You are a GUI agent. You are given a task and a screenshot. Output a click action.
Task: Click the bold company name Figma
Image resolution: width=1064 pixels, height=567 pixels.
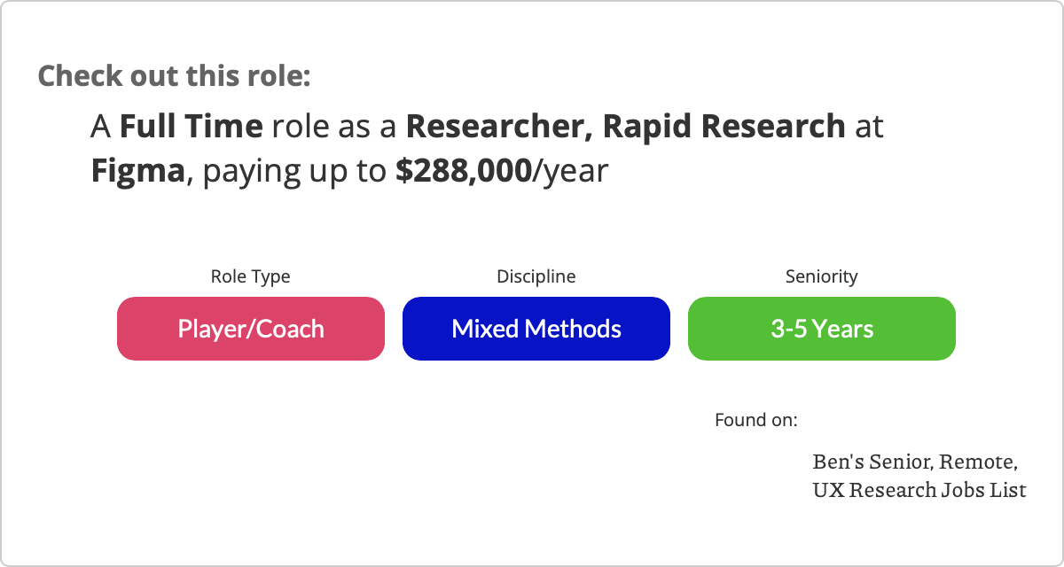click(x=137, y=171)
